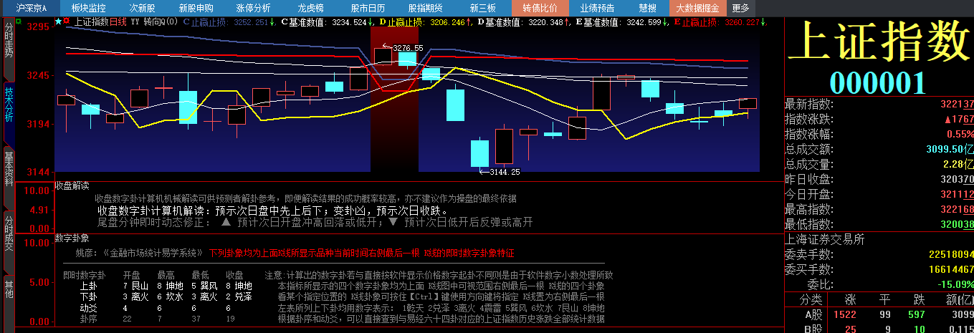This screenshot has width=974, height=333.
Task: Switch to the 板块监控 tab
Action: tap(88, 8)
